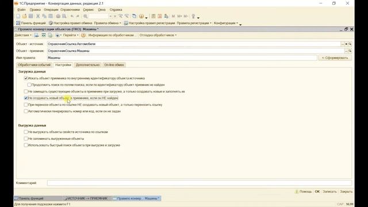Restore the inner ПКО form window

click(x=346, y=29)
